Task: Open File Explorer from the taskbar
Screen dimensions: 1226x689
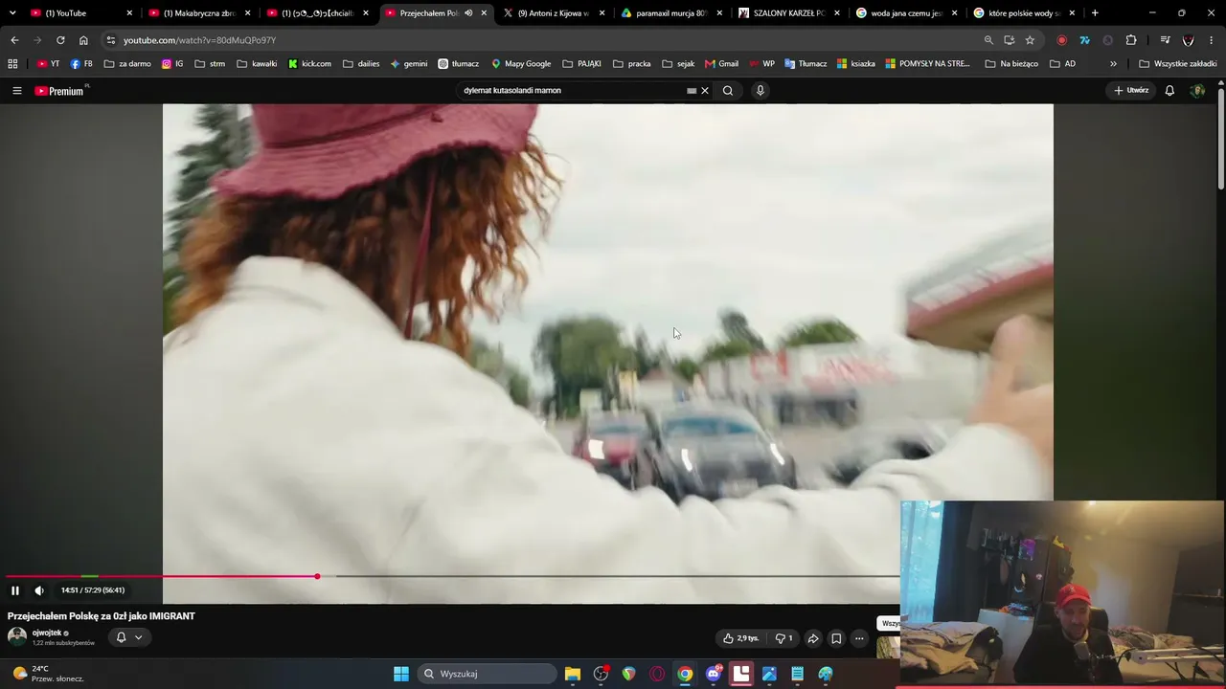Action: pos(573,674)
